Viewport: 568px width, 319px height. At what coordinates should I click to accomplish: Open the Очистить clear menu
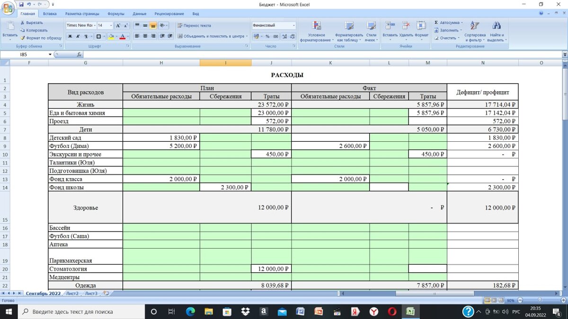447,38
